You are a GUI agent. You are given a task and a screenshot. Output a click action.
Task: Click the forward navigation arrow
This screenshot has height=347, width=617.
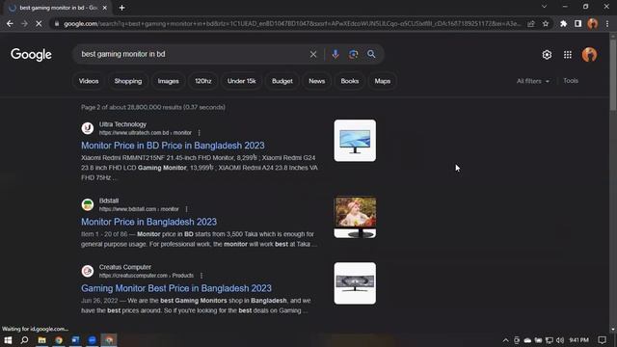coord(24,24)
